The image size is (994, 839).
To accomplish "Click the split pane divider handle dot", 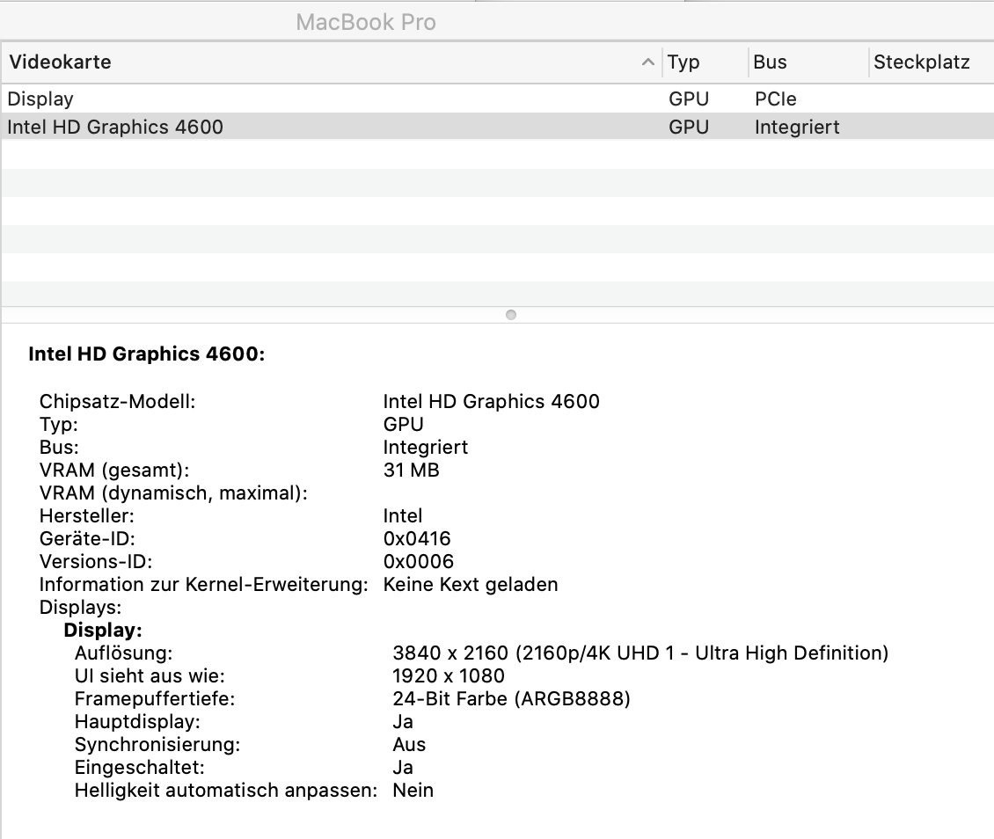I will pos(511,315).
